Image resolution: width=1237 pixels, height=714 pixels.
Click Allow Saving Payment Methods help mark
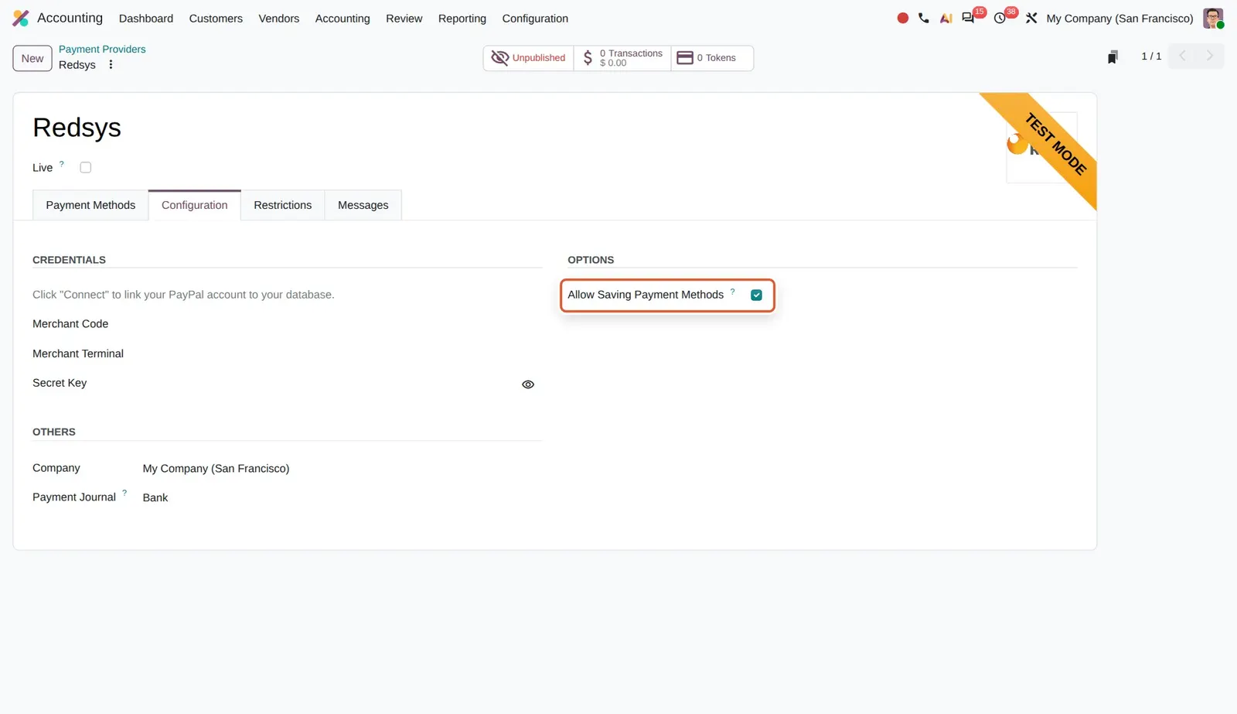click(733, 292)
